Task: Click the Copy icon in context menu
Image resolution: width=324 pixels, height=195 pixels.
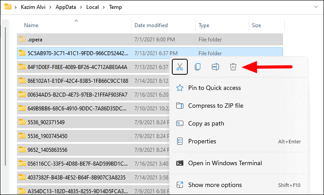Action: click(x=198, y=67)
